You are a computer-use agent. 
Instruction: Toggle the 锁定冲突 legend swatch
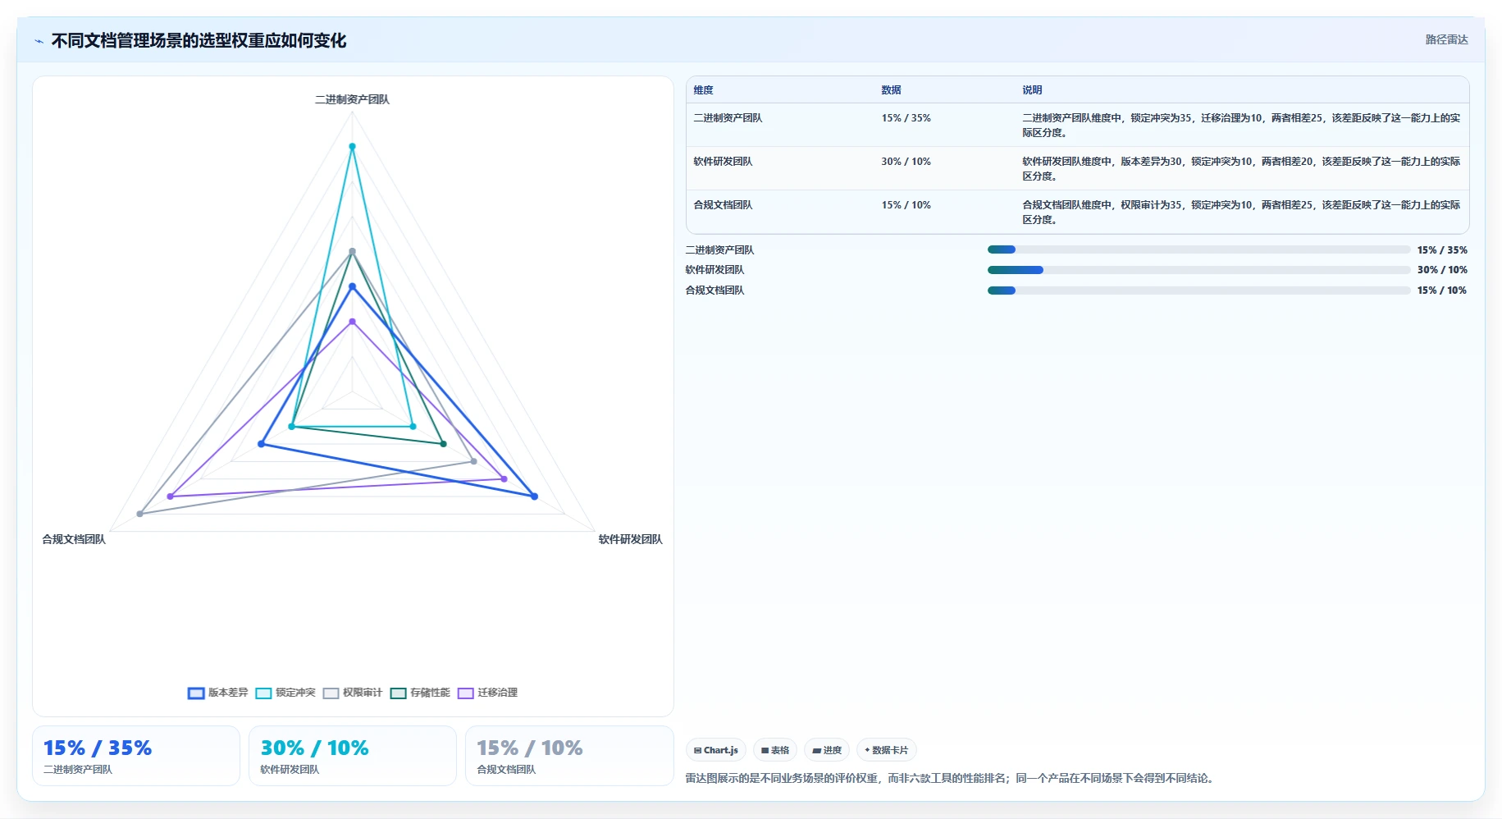tap(263, 693)
